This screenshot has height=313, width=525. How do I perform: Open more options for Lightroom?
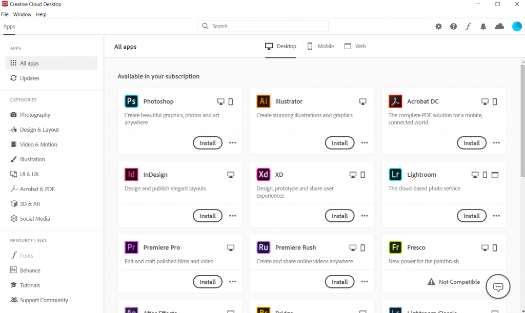(x=496, y=216)
